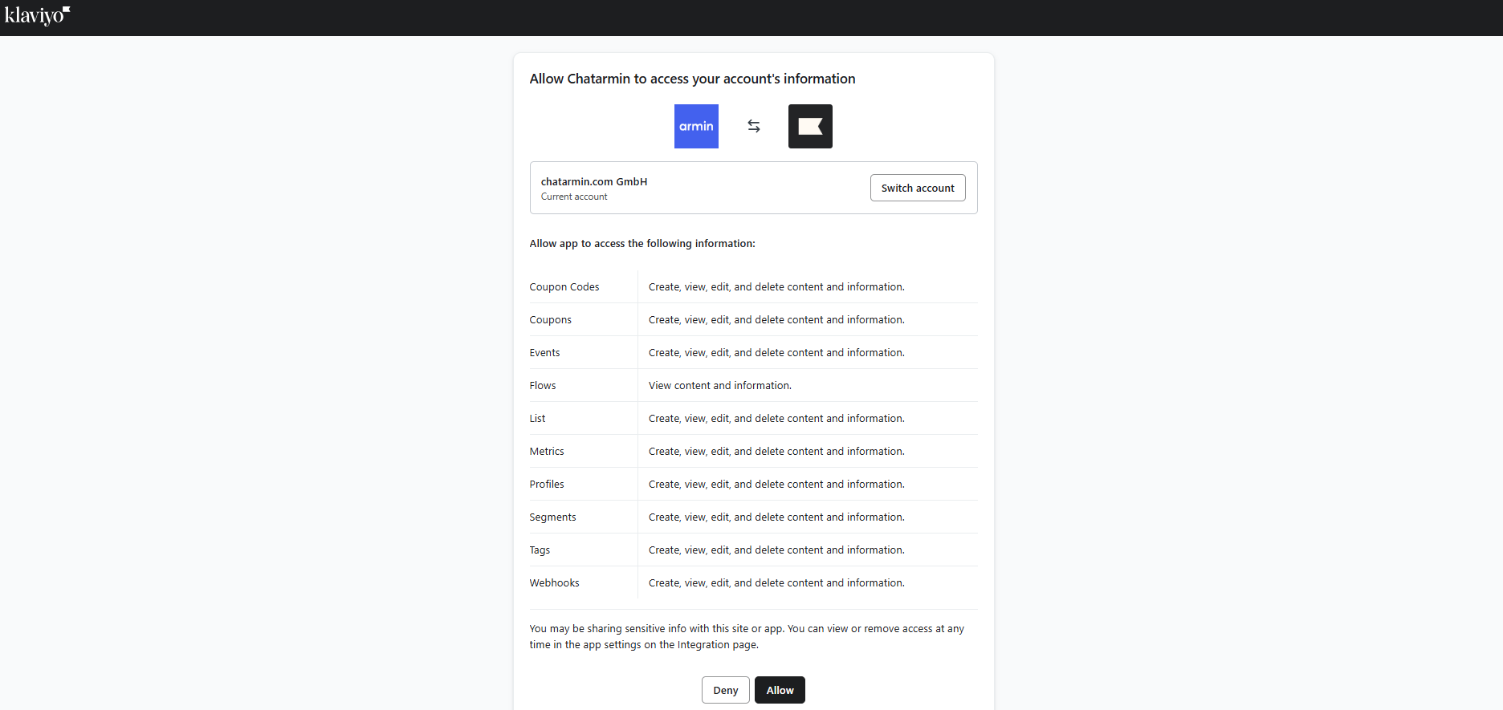Viewport: 1503px width, 710px height.
Task: Click the Segments scope label
Action: [552, 517]
